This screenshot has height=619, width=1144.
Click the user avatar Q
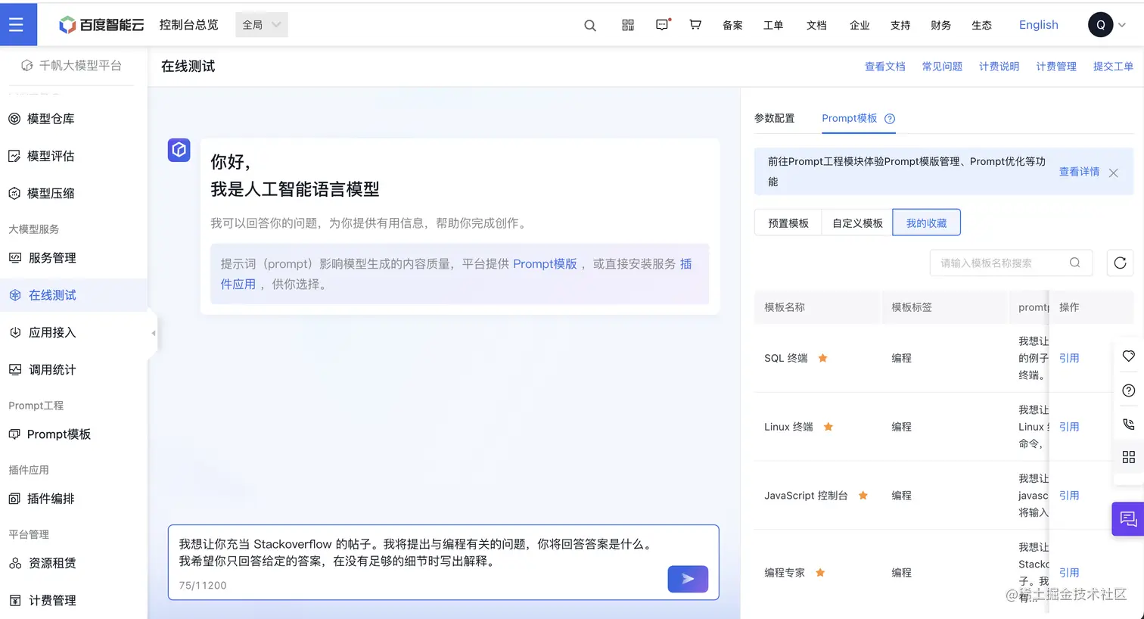pos(1100,25)
